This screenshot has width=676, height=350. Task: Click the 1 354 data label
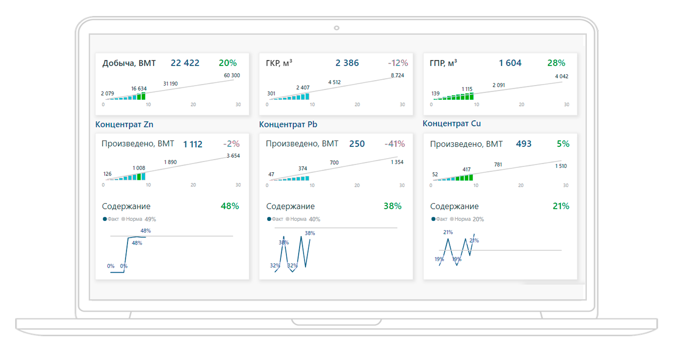(x=397, y=162)
